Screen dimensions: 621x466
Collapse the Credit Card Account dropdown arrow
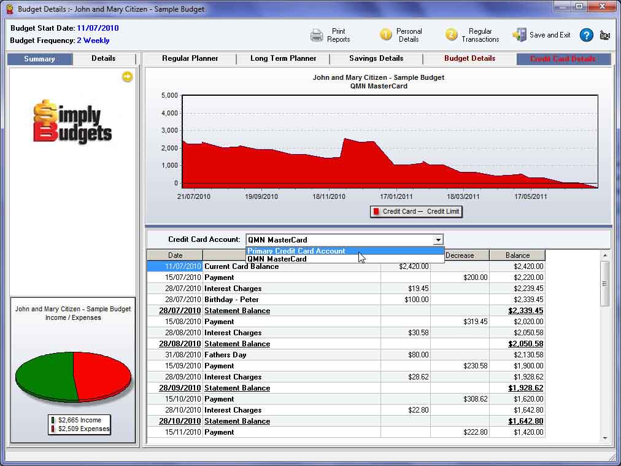pos(438,239)
